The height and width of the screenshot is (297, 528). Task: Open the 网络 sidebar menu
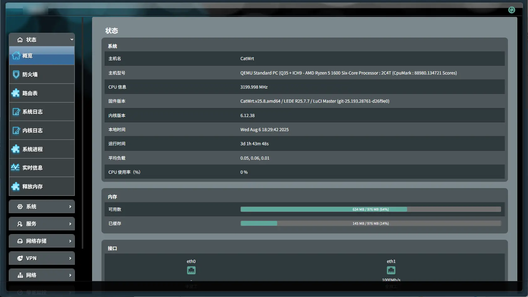tap(42, 275)
